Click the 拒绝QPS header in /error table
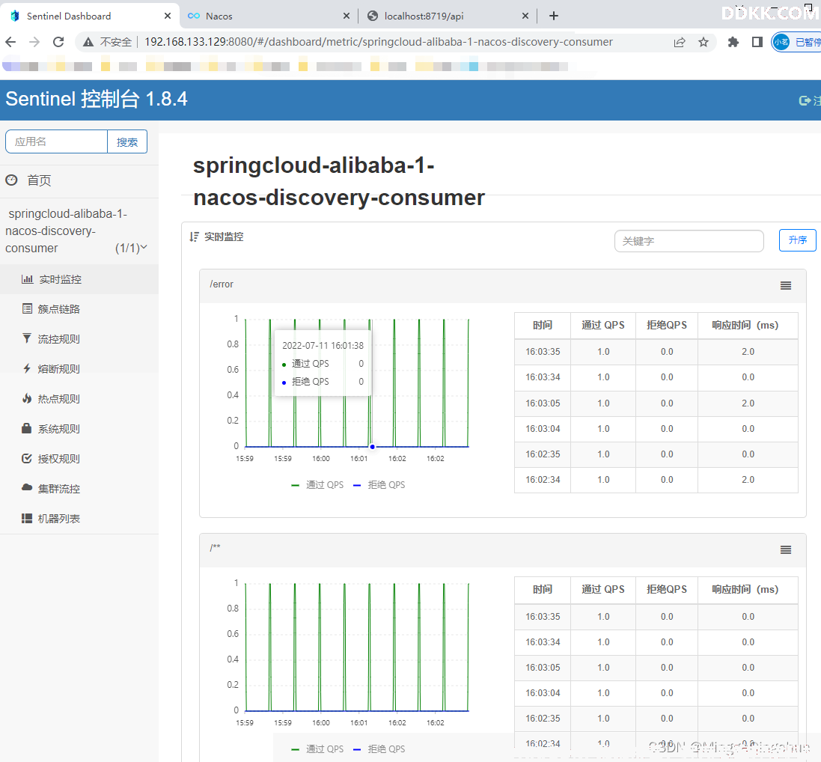 click(667, 325)
